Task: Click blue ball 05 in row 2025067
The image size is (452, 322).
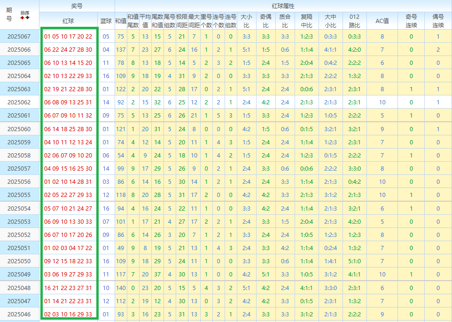Action: (106, 36)
